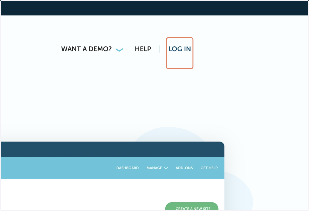
Task: Expand the Manage menu
Action: pyautogui.click(x=157, y=168)
